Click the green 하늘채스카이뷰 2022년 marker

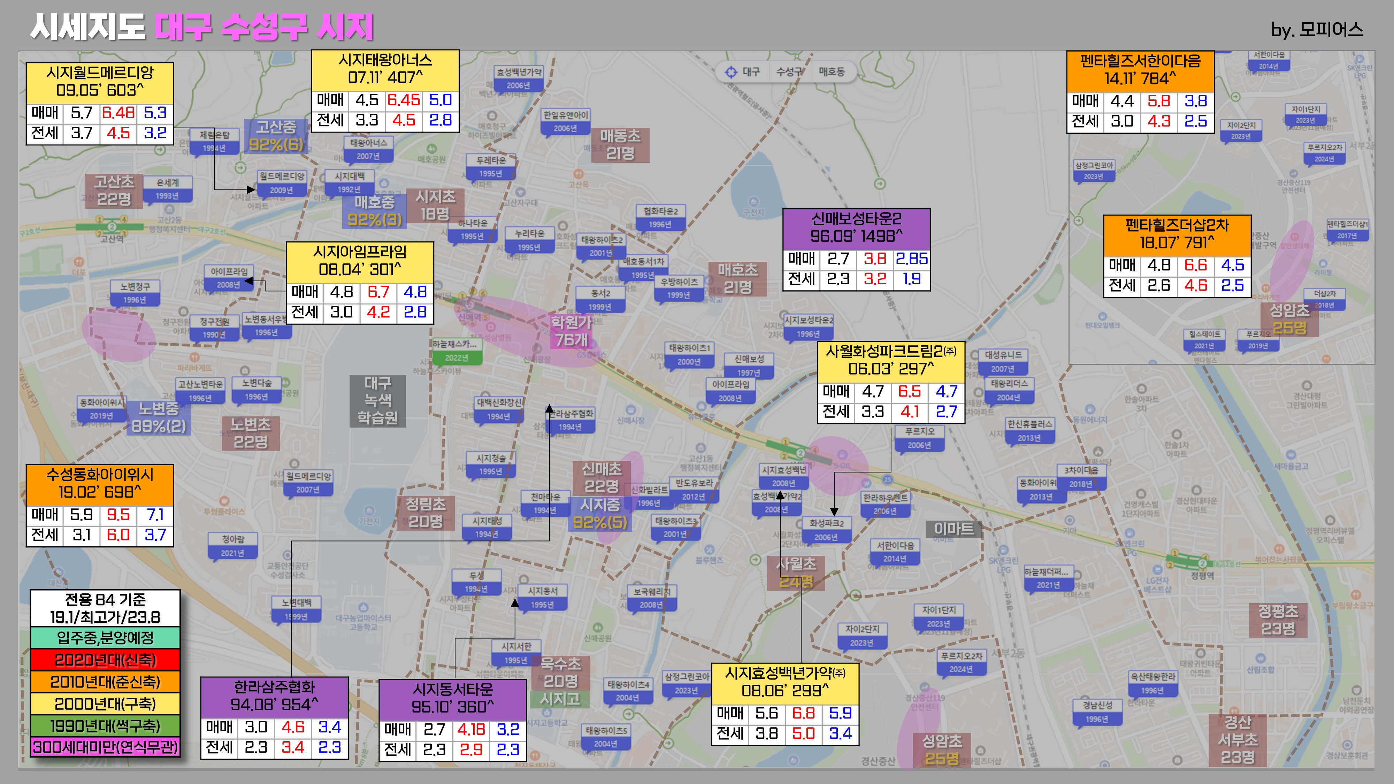click(x=457, y=351)
